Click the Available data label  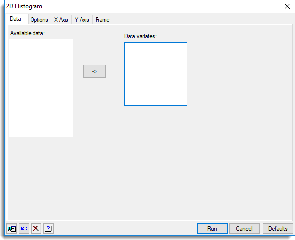point(28,33)
